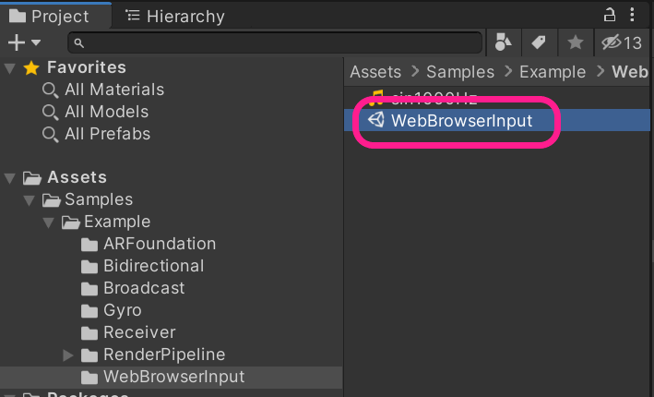
Task: Click the search by label tag icon
Action: [x=538, y=42]
